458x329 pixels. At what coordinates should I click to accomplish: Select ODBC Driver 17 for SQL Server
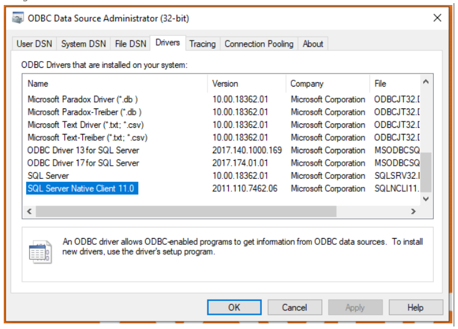(83, 163)
